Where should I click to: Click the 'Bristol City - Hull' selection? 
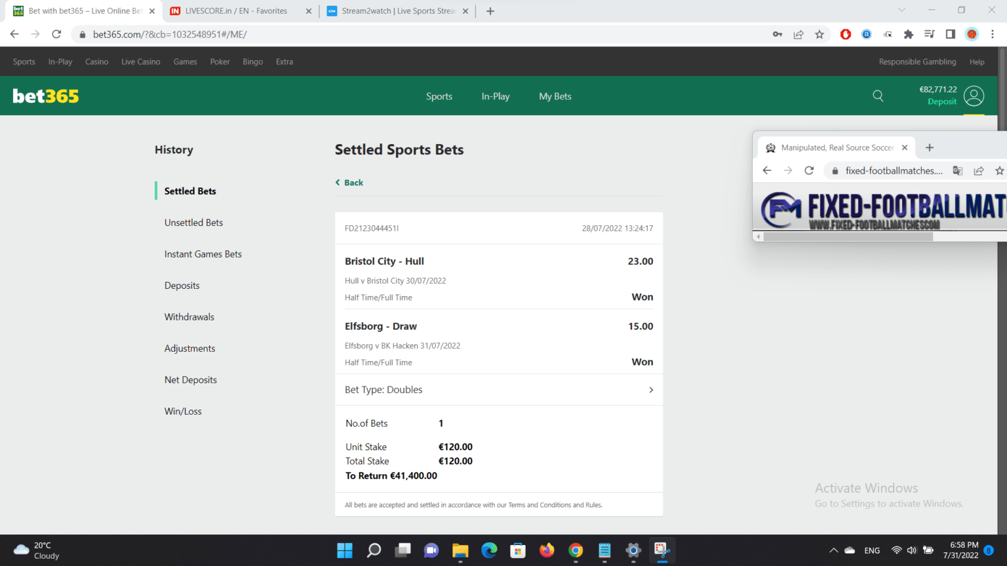click(384, 261)
